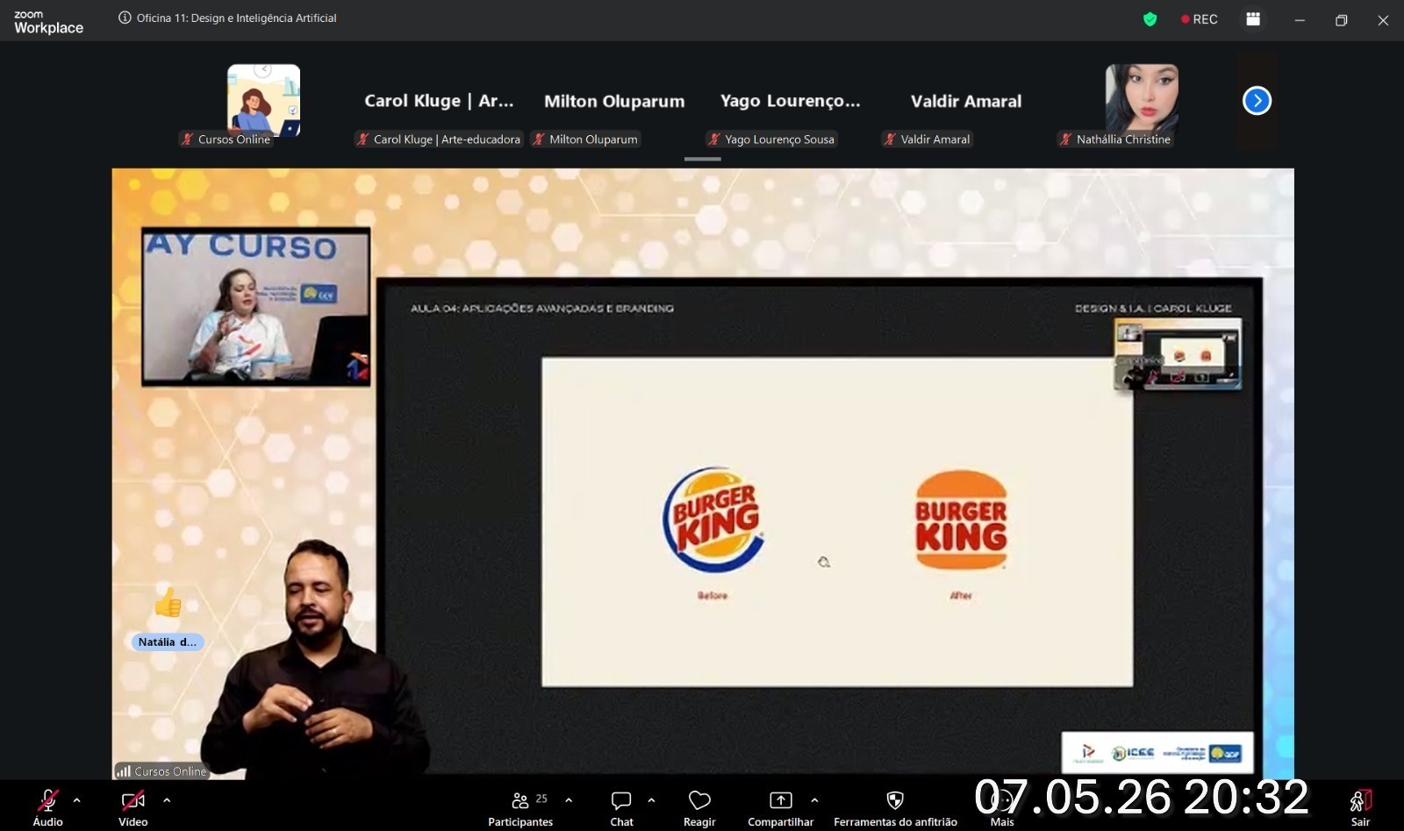The image size is (1404, 831).
Task: Select Nathállia Christine's video thumbnail
Action: [x=1142, y=98]
